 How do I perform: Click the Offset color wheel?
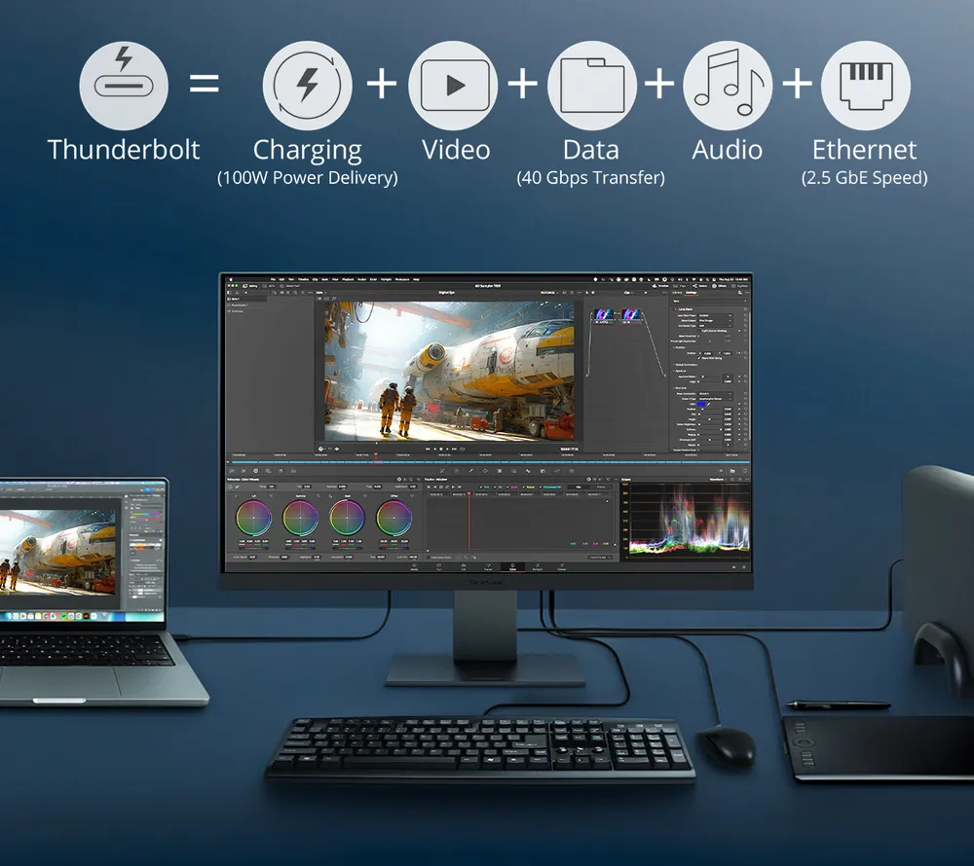click(x=393, y=517)
